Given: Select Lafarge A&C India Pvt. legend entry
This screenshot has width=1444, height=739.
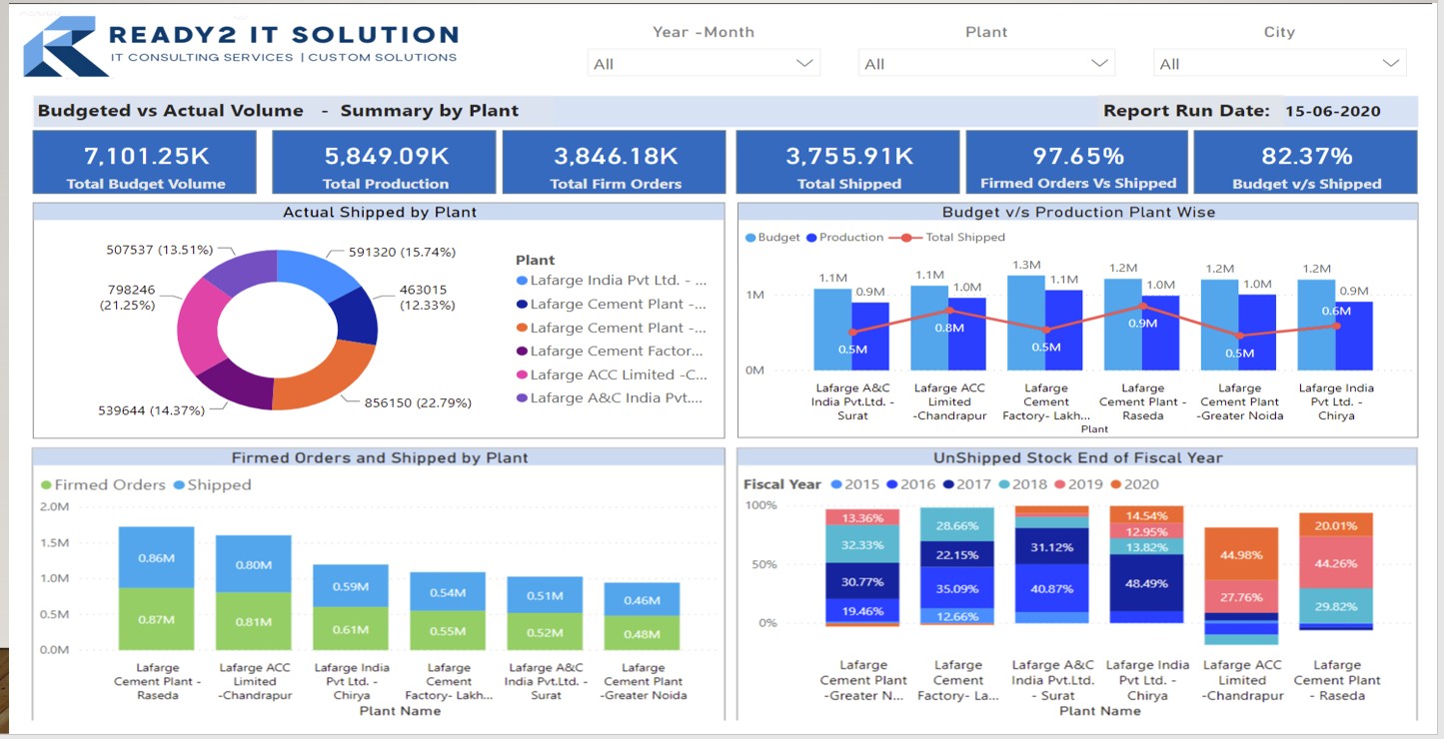Looking at the screenshot, I should tap(611, 397).
